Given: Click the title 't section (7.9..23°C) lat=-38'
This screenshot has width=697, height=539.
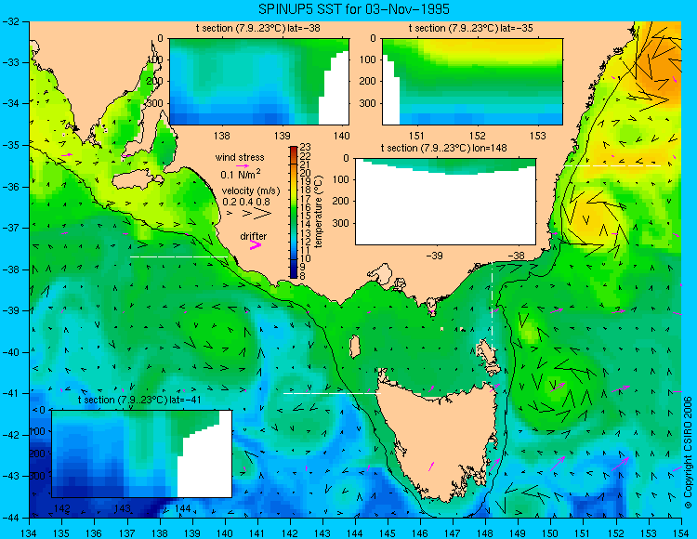Looking at the screenshot, I should coord(257,29).
